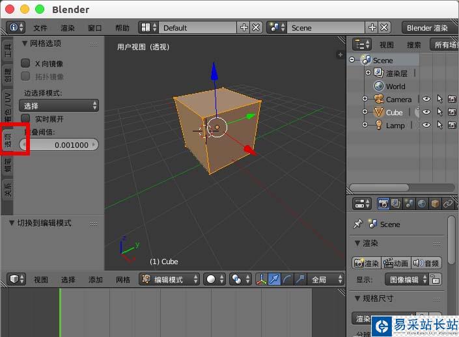This screenshot has height=337, width=459.
Task: Select World in the outliner
Action: (x=395, y=87)
